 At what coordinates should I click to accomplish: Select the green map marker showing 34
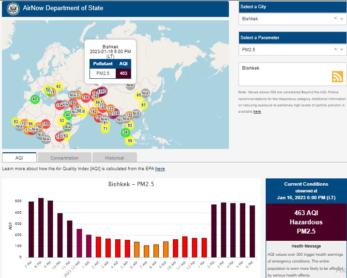pos(125,132)
